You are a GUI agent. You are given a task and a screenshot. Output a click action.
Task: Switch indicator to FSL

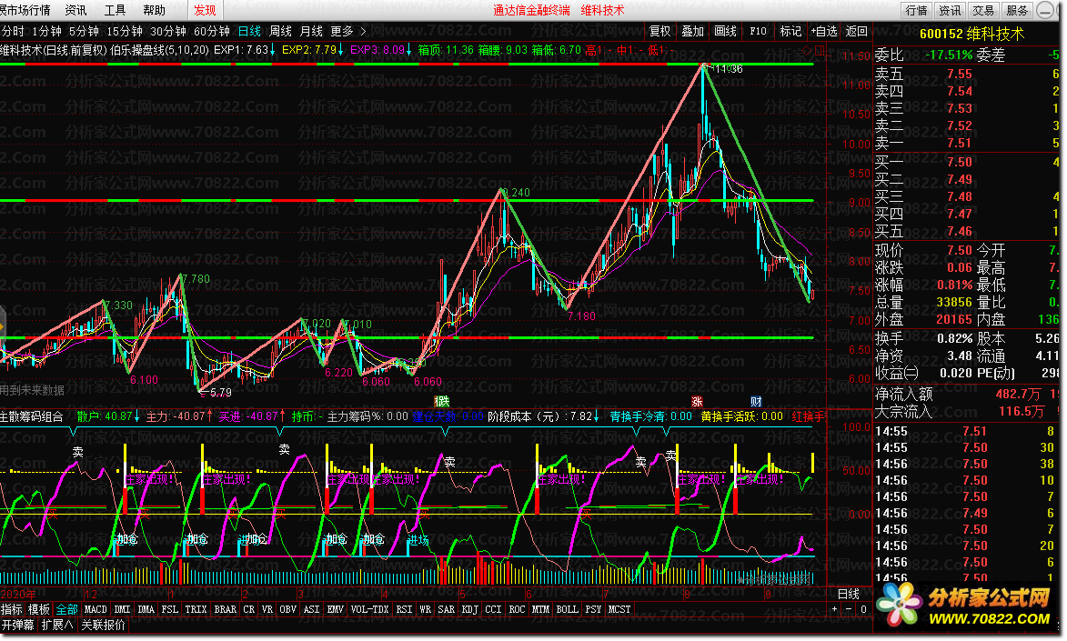(169, 609)
